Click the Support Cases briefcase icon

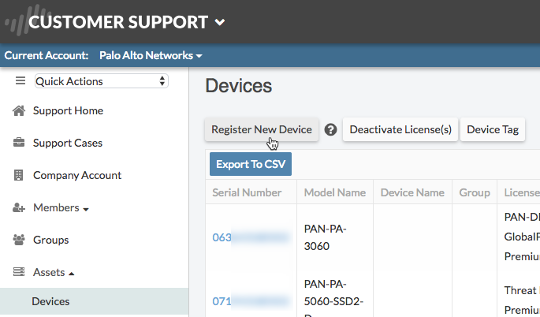pyautogui.click(x=19, y=143)
